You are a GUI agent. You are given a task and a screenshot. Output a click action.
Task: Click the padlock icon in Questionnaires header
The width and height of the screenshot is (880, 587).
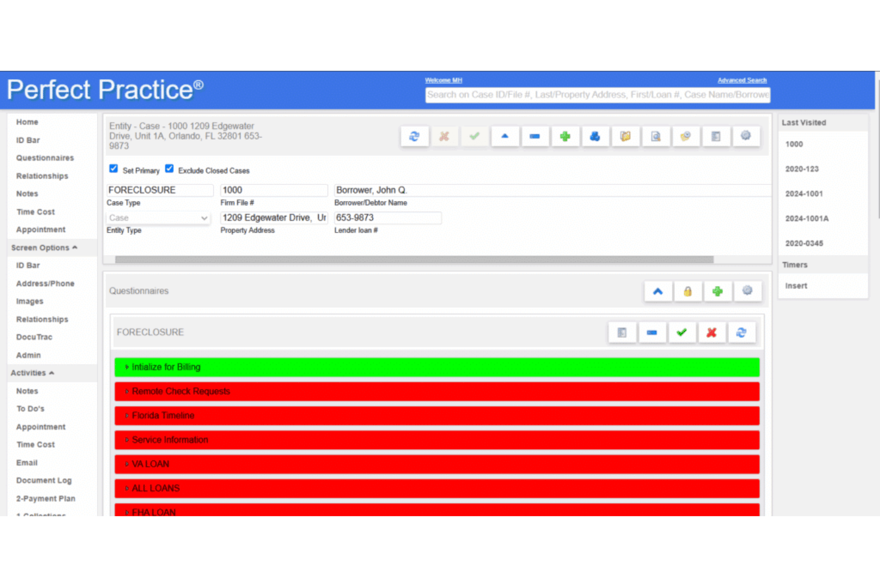(688, 291)
